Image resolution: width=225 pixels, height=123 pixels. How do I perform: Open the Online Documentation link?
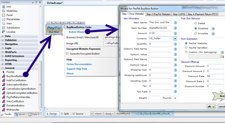click(x=79, y=64)
